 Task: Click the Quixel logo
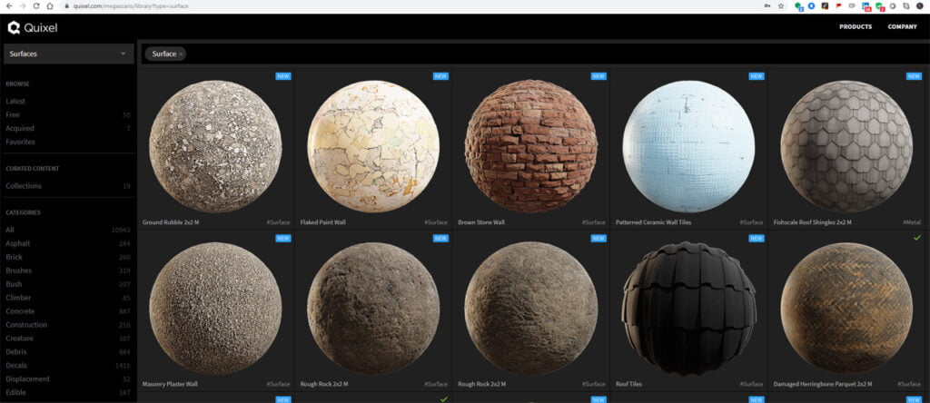pyautogui.click(x=33, y=27)
